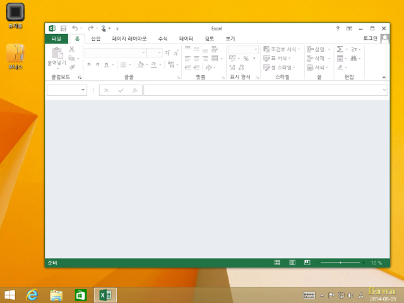Click Format cells (서식) button
Screen dimensions: 404x303
tap(318, 68)
